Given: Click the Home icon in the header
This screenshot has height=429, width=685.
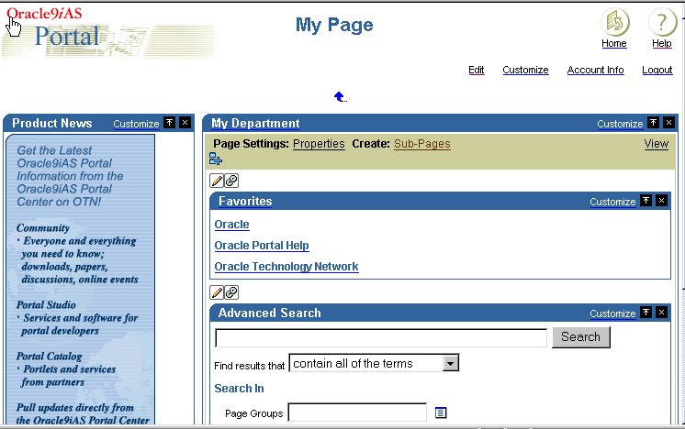Looking at the screenshot, I should pyautogui.click(x=614, y=22).
